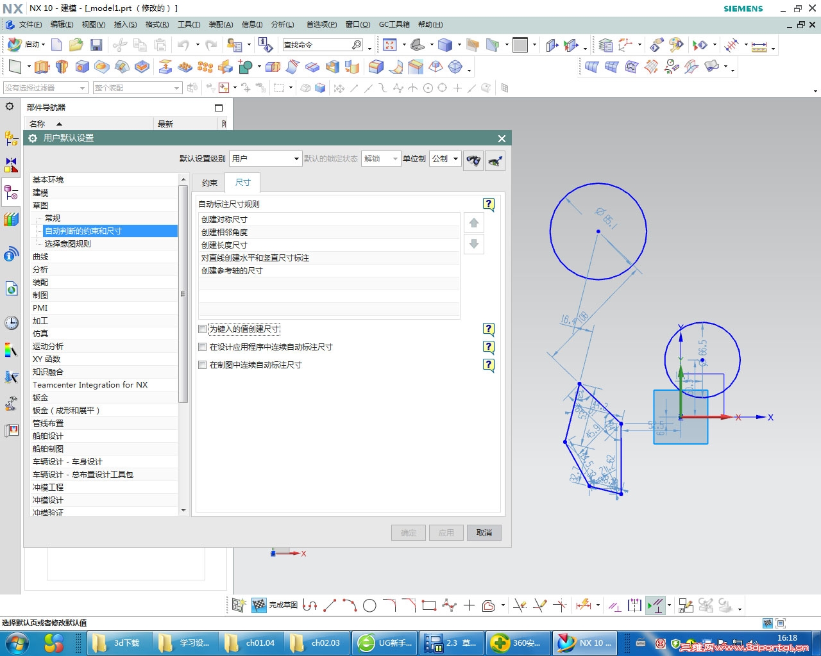Open the 插入(S) menu
821x656 pixels.
tap(125, 24)
